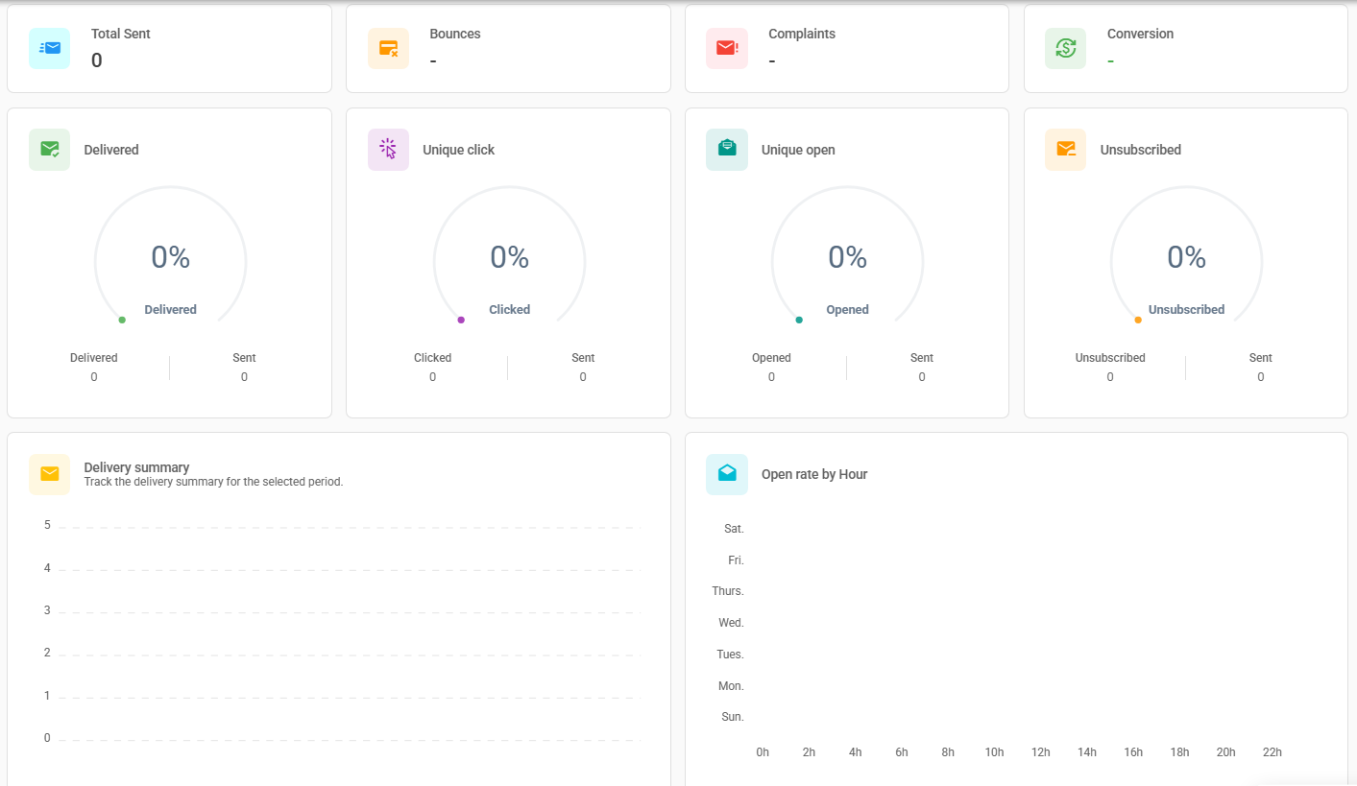
Task: Click the red Complaints mail icon
Action: [x=727, y=48]
